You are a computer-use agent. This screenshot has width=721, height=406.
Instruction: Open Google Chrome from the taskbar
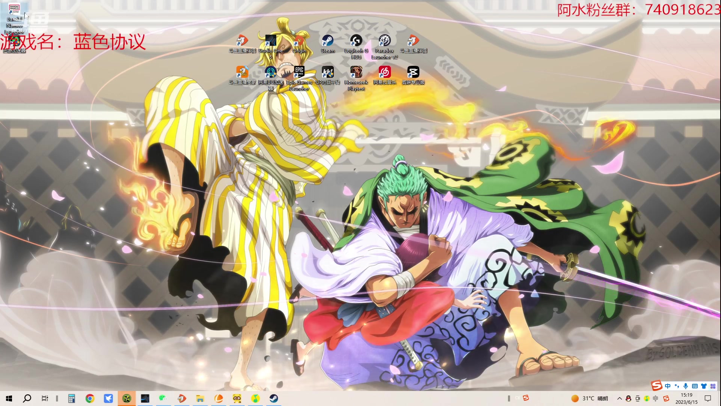click(90, 398)
